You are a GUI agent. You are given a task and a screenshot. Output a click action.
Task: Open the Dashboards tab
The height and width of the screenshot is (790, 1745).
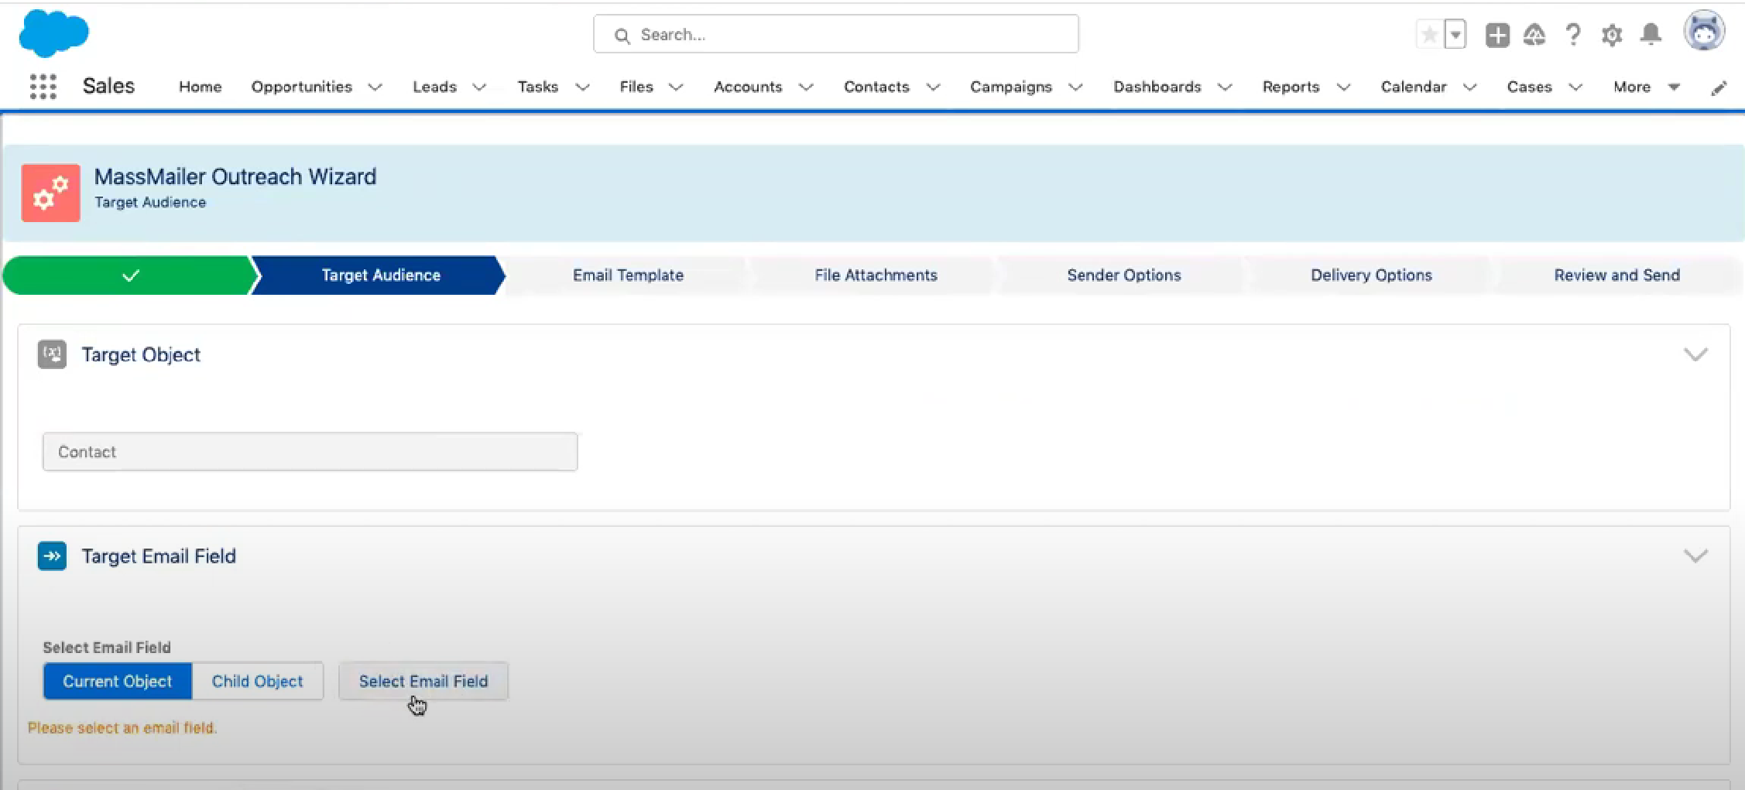coord(1157,87)
